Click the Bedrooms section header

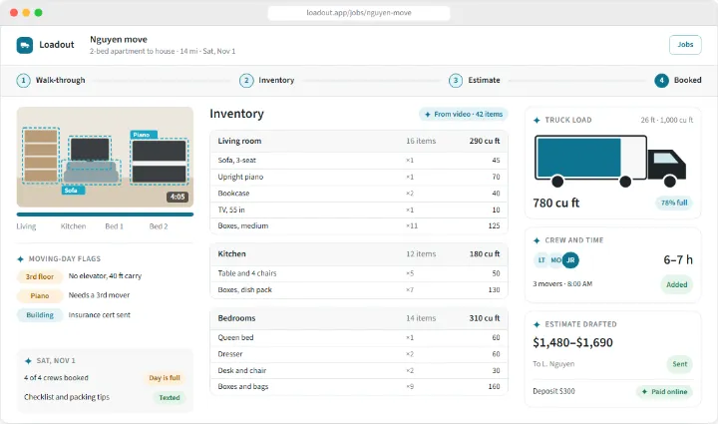(x=359, y=318)
